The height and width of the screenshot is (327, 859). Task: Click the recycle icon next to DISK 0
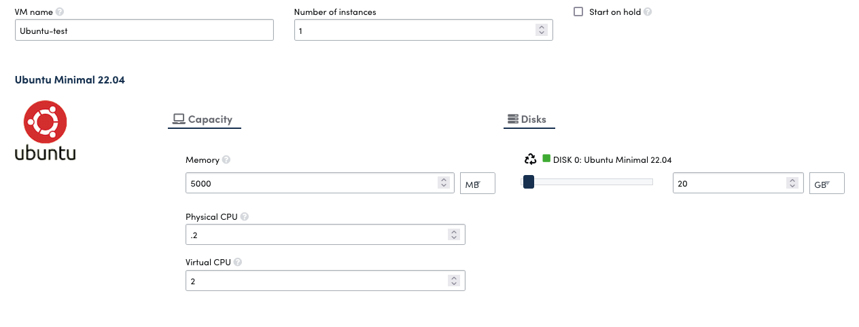tap(530, 159)
